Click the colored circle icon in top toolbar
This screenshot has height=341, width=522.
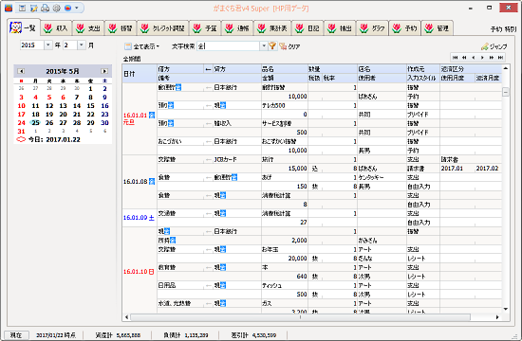point(68,8)
